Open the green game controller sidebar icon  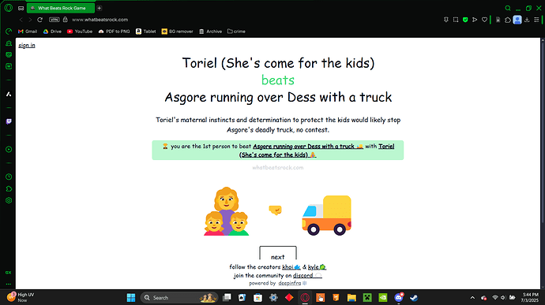pyautogui.click(x=9, y=54)
